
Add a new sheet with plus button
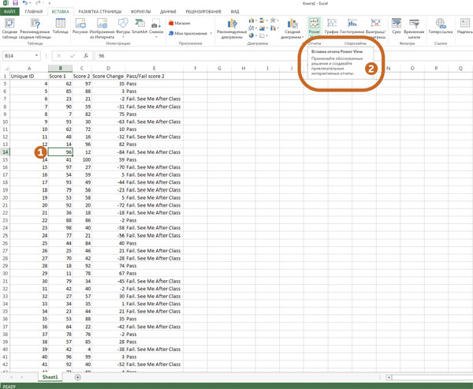77,377
